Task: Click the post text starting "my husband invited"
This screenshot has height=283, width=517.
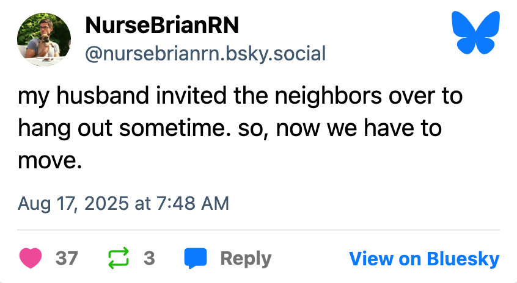Action: coord(240,129)
